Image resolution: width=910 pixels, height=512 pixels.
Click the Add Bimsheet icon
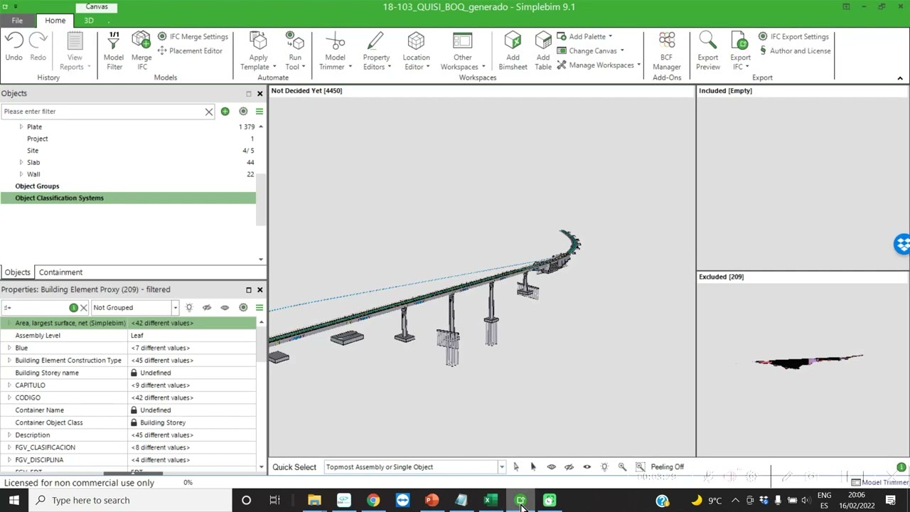(x=513, y=41)
